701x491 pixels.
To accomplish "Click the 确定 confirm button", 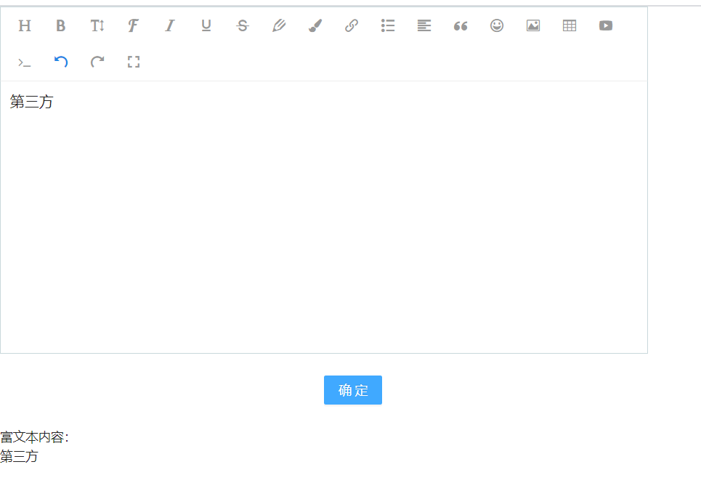I will [x=353, y=390].
